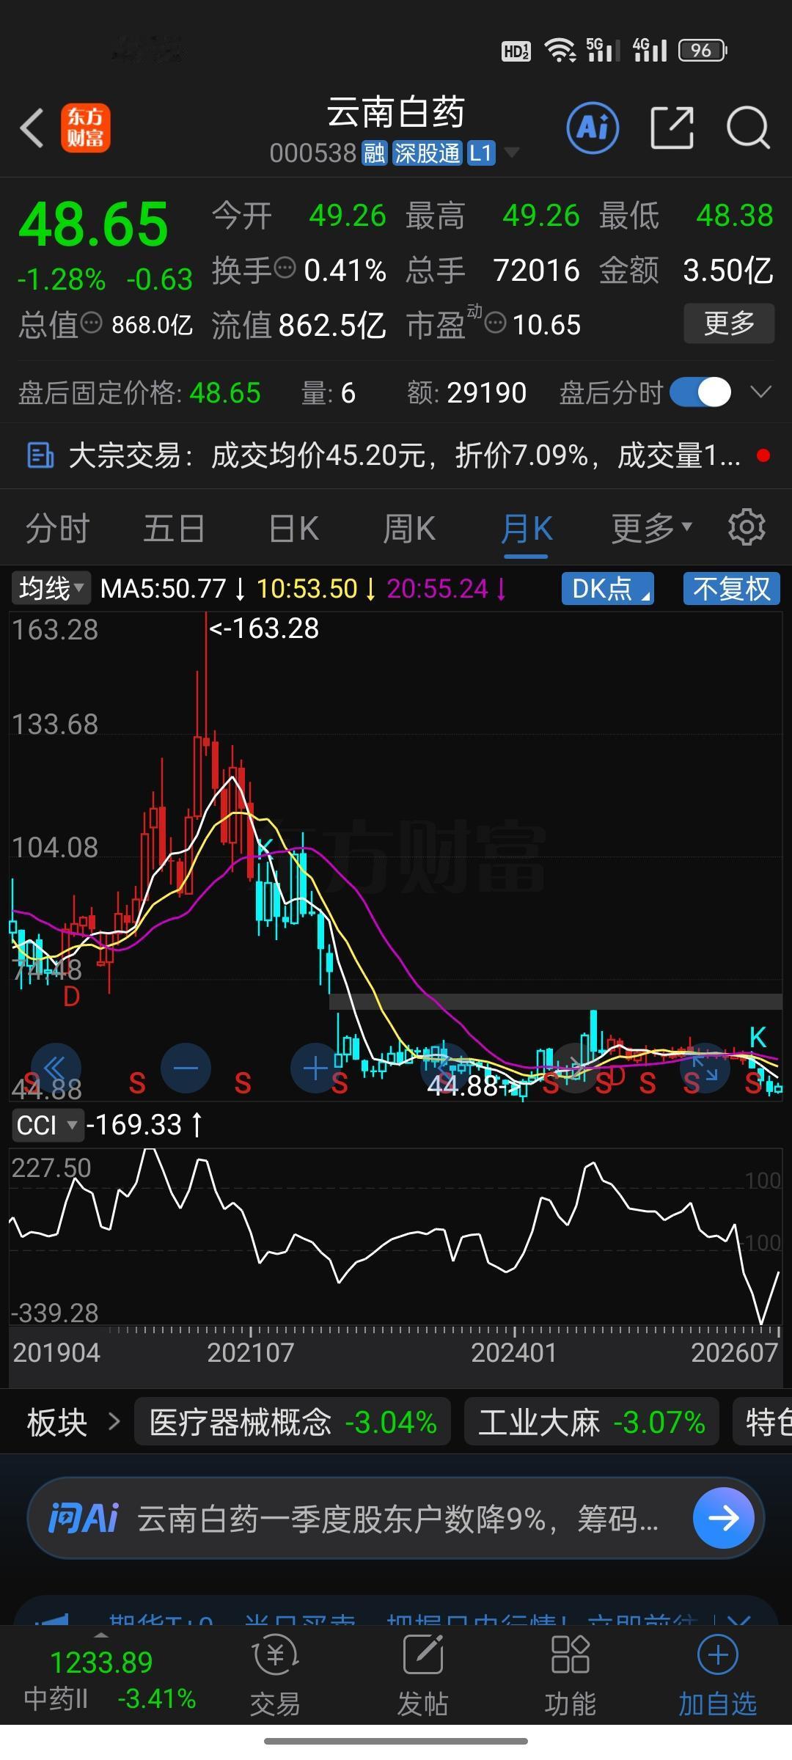
Task: Switch to 五日 tab
Action: (173, 528)
